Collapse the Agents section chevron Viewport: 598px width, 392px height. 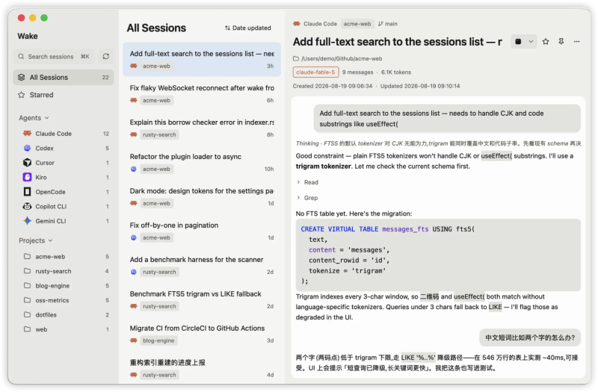click(47, 118)
